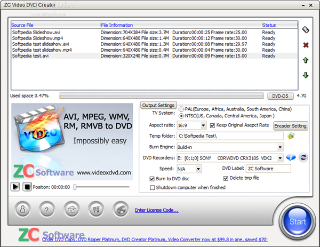Open the shopping cart purchase button
The width and height of the screenshot is (320, 247).
point(96,210)
